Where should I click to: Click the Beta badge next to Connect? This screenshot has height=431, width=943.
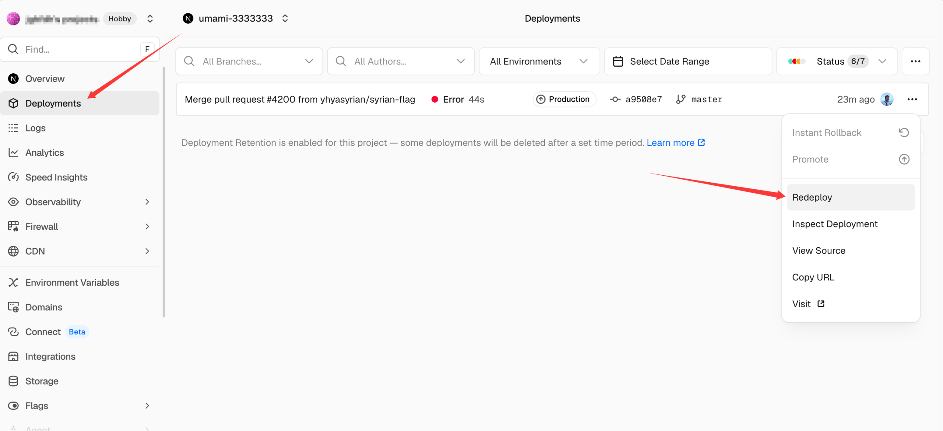(77, 332)
